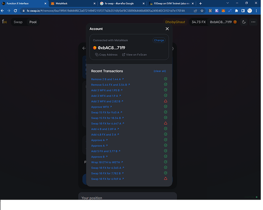The image size is (263, 210).
Task: Open 'Remove 5.44 FX and 3.54 B' transaction
Action: 111,85
